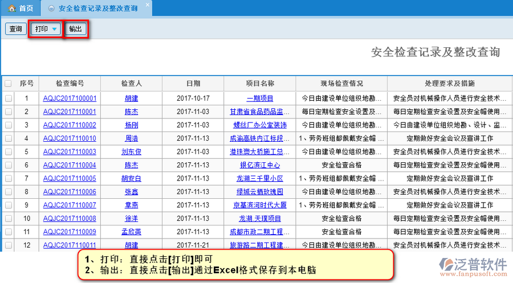Check the checkbox for row 6
The width and height of the screenshot is (513, 283).
click(x=8, y=165)
